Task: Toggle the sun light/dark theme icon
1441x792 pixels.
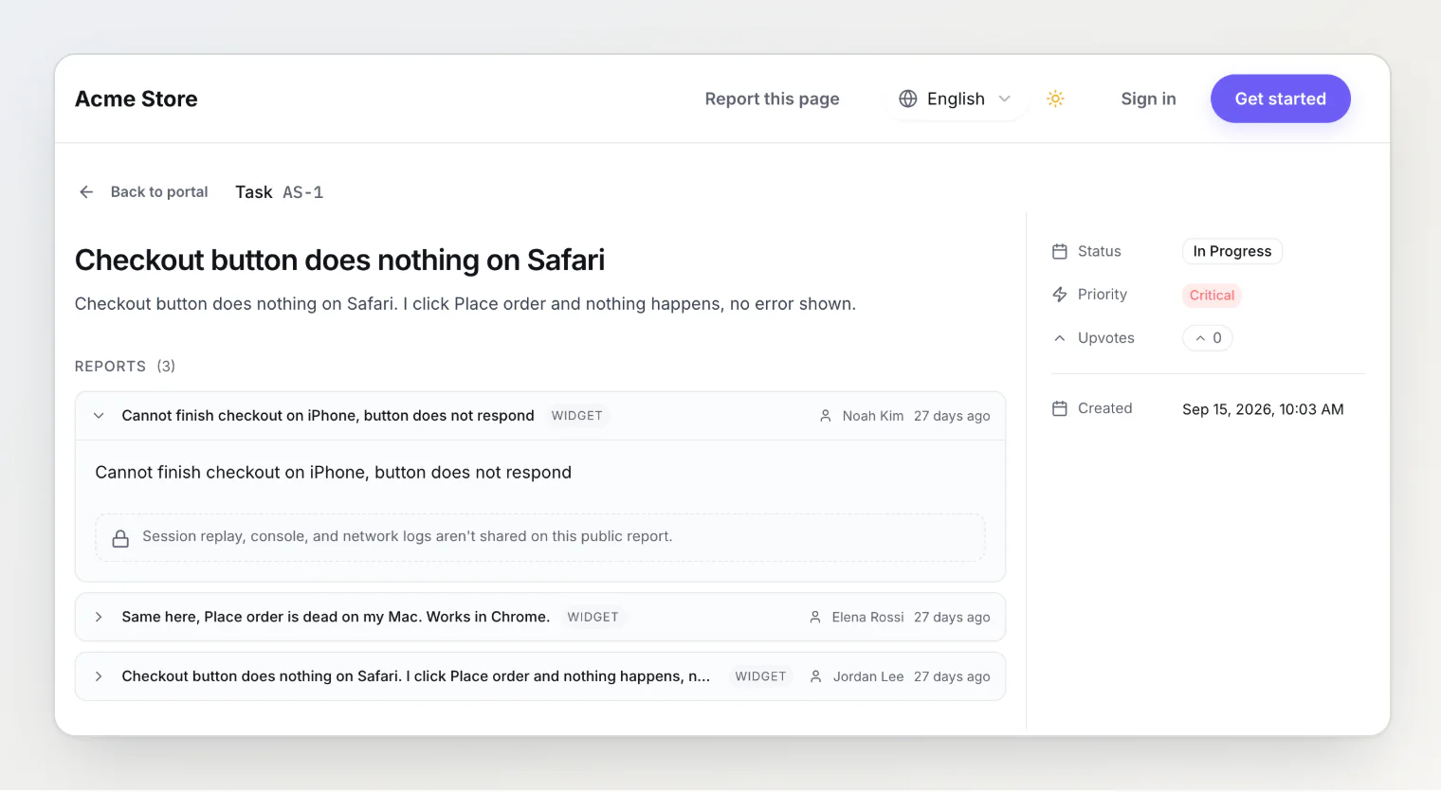Action: pyautogui.click(x=1055, y=99)
